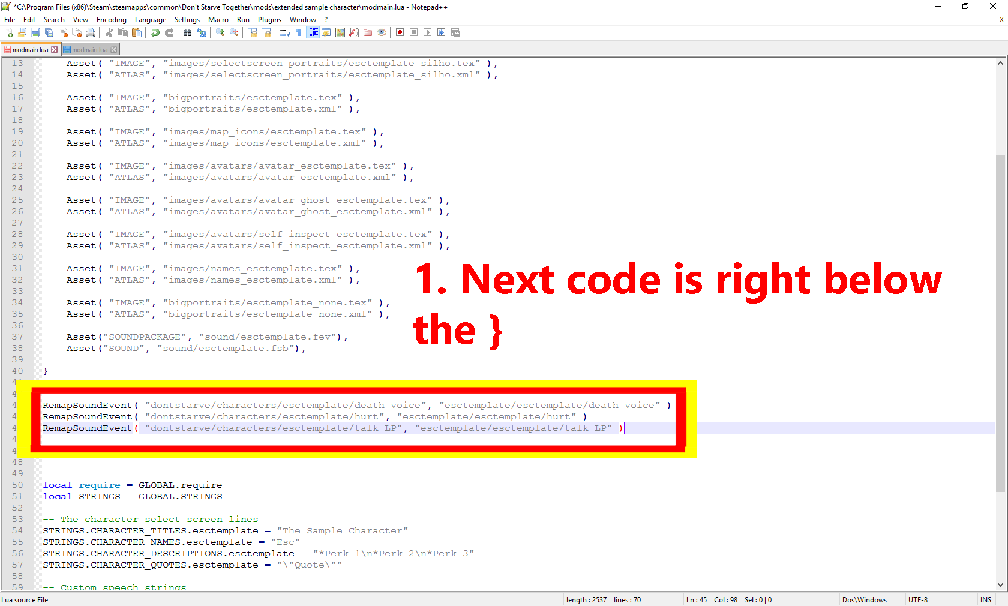Undo the last edit via toolbar

pos(155,32)
